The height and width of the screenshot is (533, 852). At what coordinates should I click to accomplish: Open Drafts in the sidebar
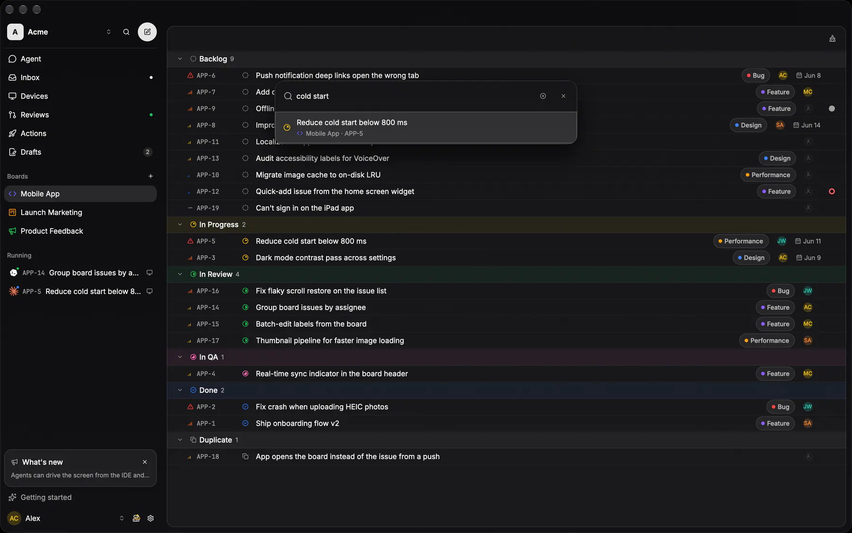pyautogui.click(x=80, y=152)
